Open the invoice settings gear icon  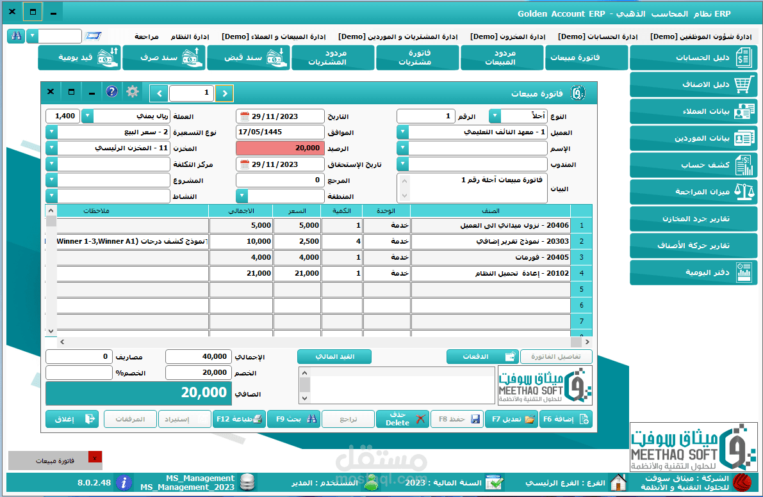tap(132, 91)
